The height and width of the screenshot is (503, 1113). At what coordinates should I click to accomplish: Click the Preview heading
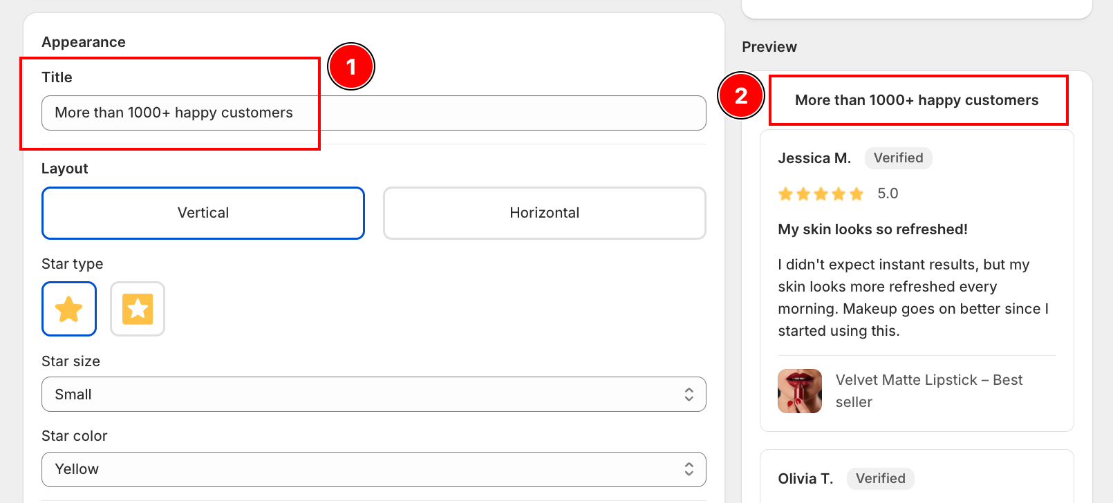coord(769,47)
